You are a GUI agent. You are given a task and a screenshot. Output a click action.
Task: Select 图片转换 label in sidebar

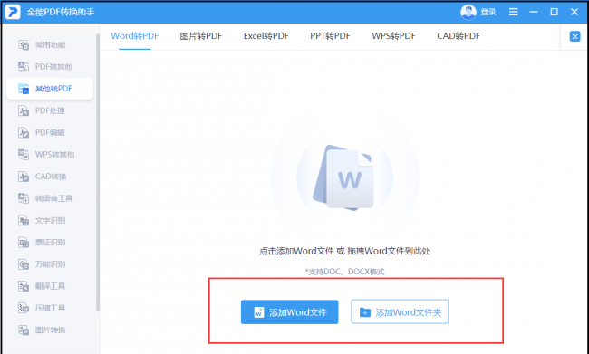click(51, 330)
